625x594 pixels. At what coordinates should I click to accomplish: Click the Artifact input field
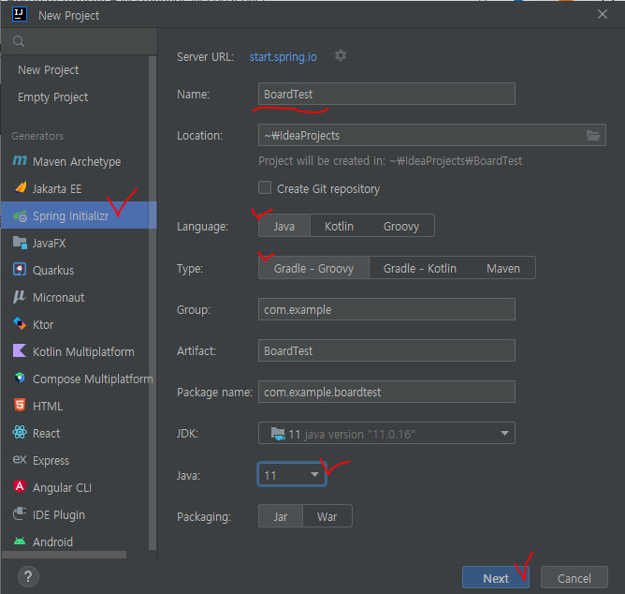pyautogui.click(x=386, y=350)
